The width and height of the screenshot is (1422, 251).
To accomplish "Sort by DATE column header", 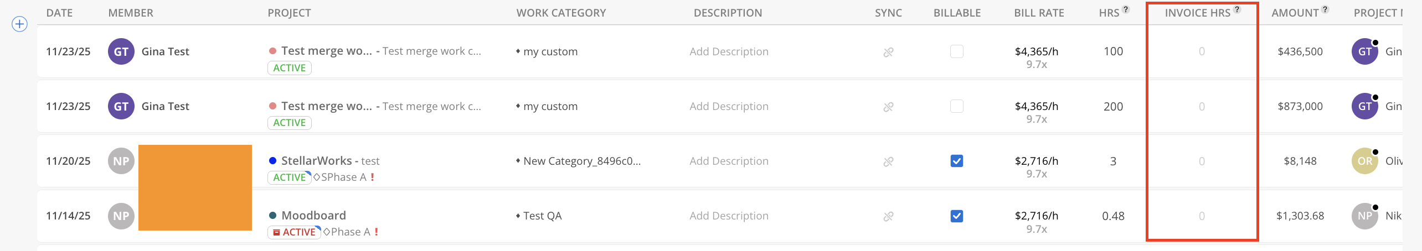I will (x=59, y=13).
